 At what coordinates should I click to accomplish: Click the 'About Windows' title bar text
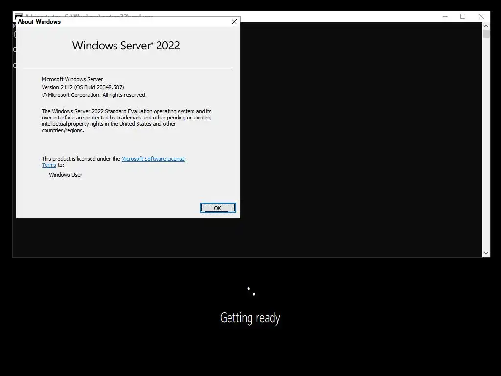39,22
